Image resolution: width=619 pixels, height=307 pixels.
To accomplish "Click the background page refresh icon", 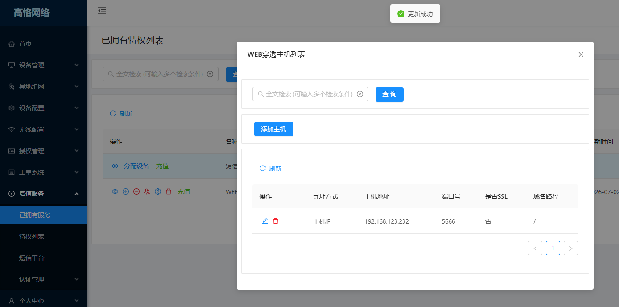I will click(113, 113).
